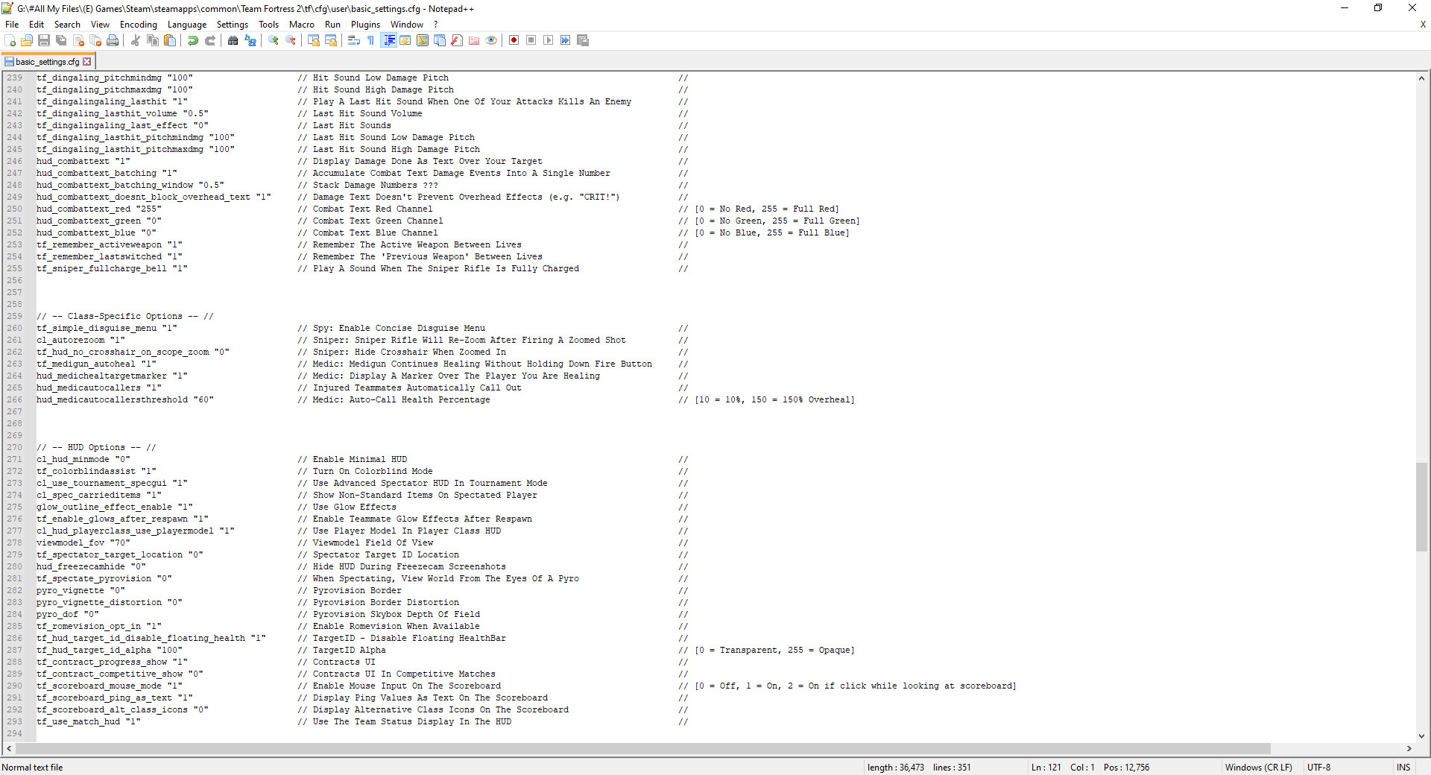The height and width of the screenshot is (775, 1431).
Task: Disable monitoring with the eye icon
Action: 491,40
